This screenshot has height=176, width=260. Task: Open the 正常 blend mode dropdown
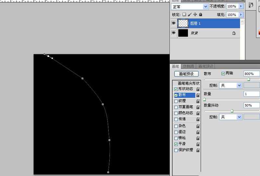point(190,6)
